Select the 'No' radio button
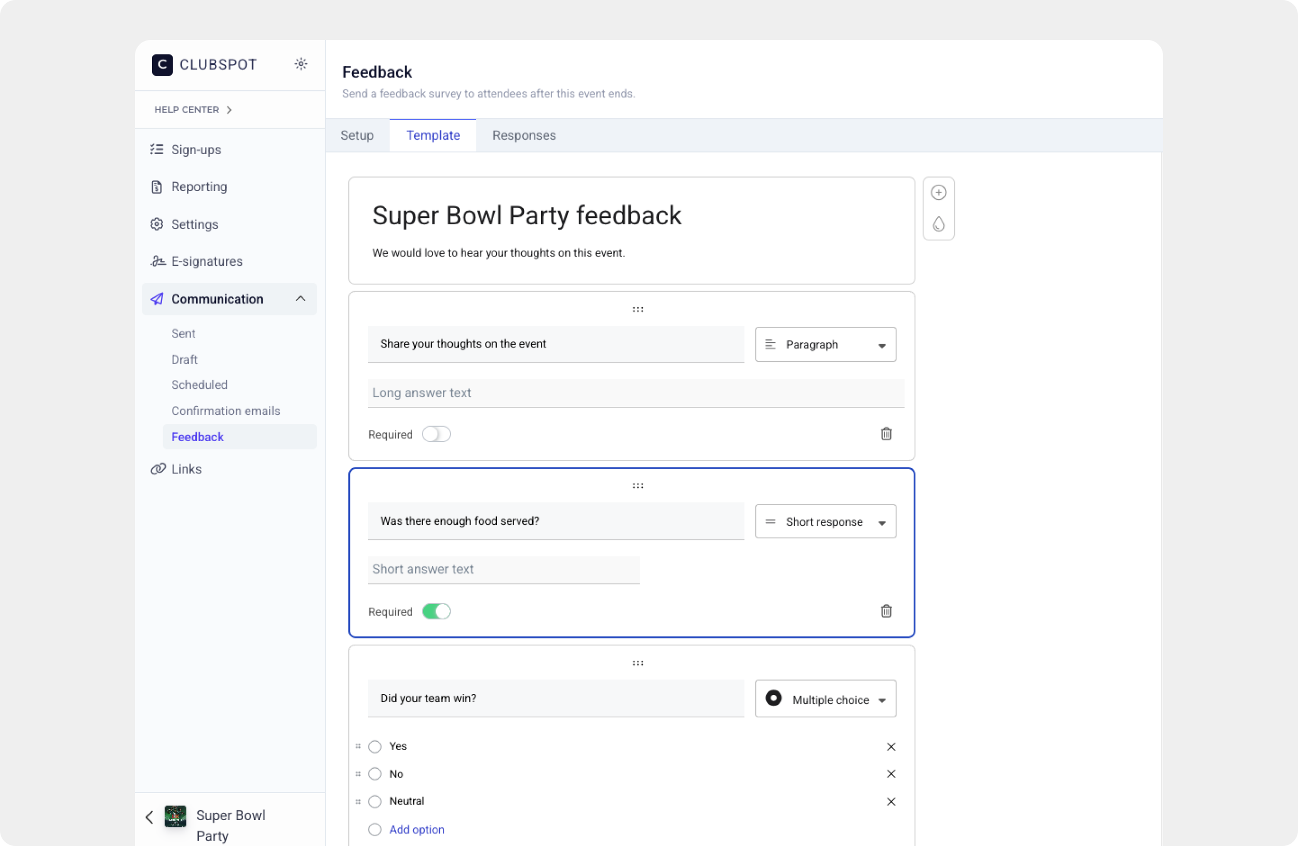1298x846 pixels. click(x=375, y=773)
